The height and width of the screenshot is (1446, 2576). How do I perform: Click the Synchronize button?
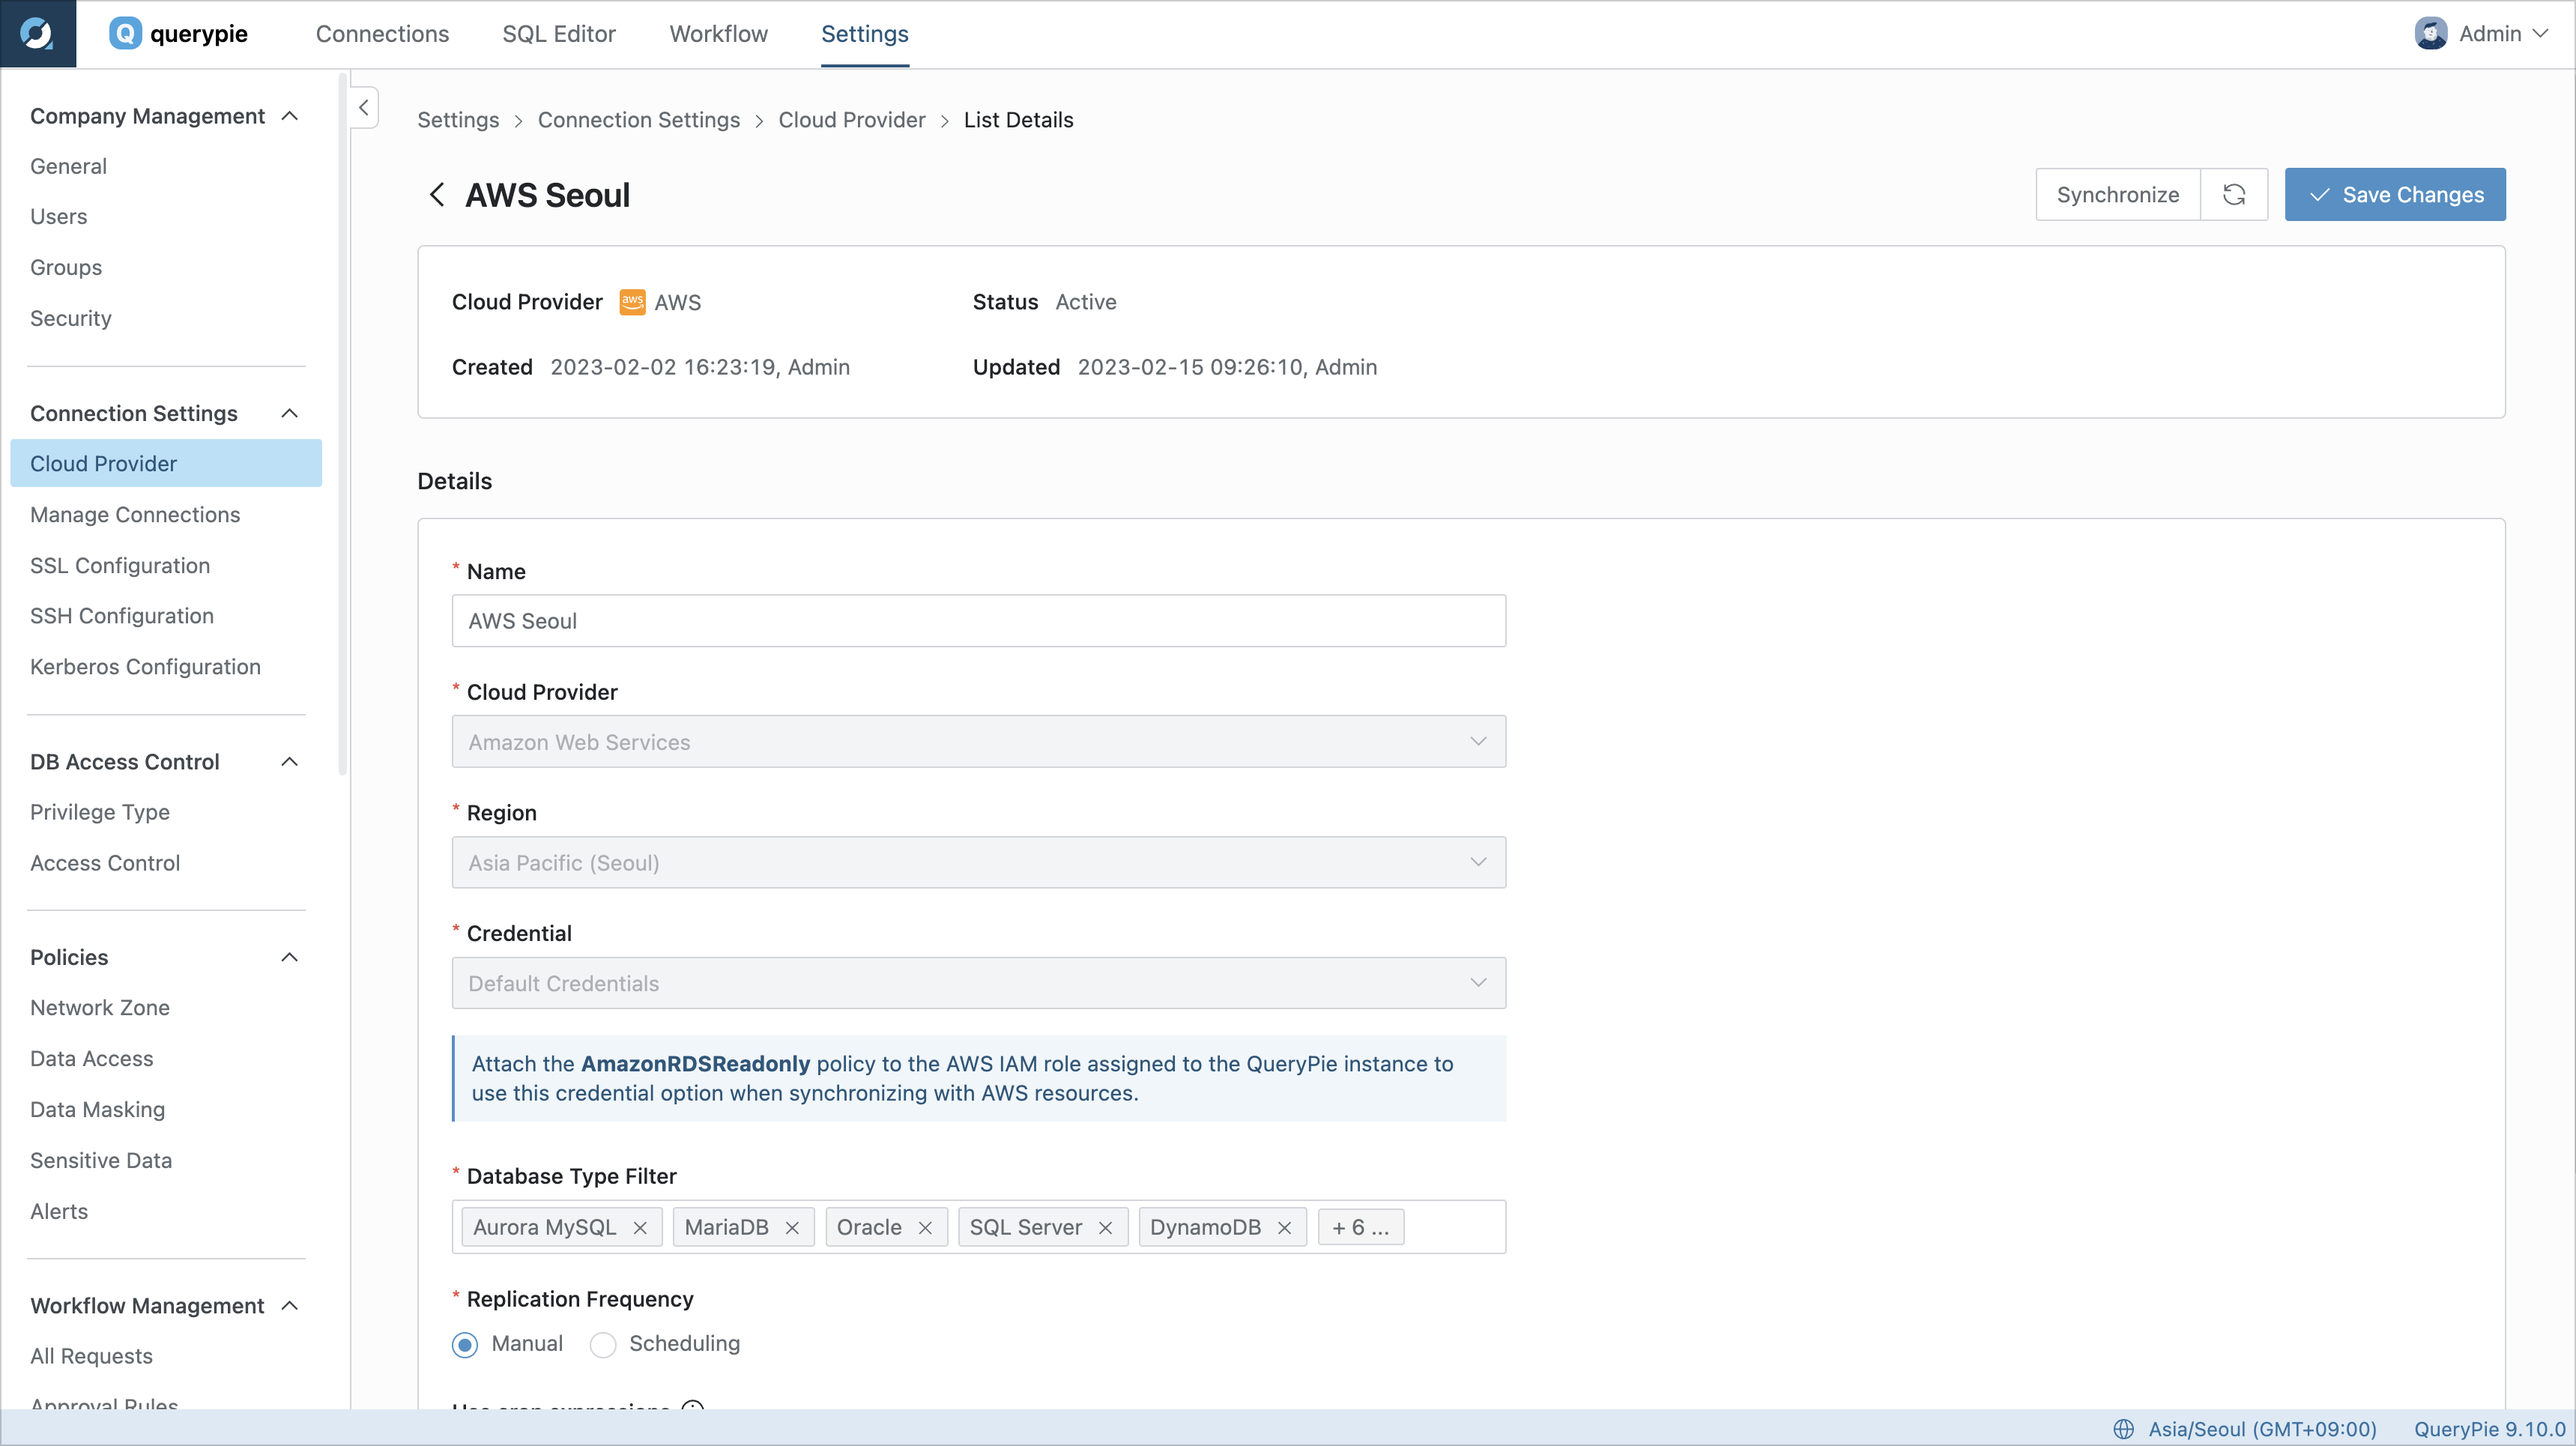(2118, 194)
